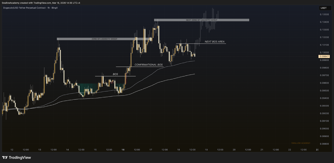Viewport: 334px width, 163px height.
Task: Open the USDT currency selector
Action: pyautogui.click(x=324, y=8)
